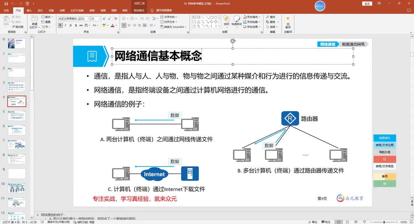The width and height of the screenshot is (414, 224).
Task: Open the font color A dropdown
Action: click(116, 25)
